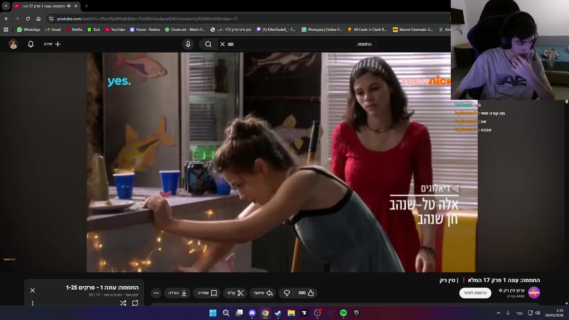Open YouTube notifications bell

point(31,44)
